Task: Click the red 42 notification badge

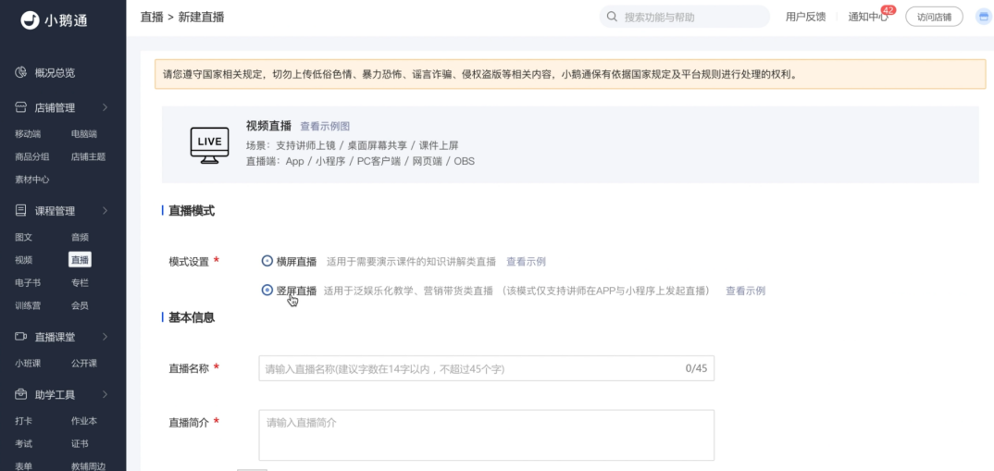Action: point(888,10)
